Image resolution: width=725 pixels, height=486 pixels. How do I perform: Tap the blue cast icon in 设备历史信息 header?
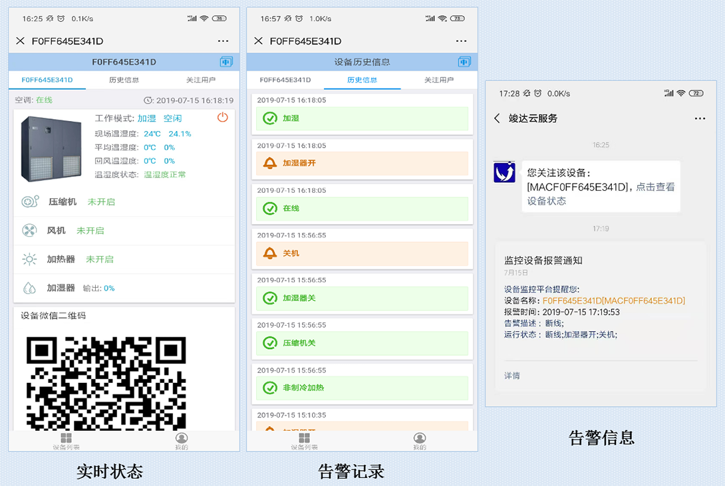click(465, 61)
